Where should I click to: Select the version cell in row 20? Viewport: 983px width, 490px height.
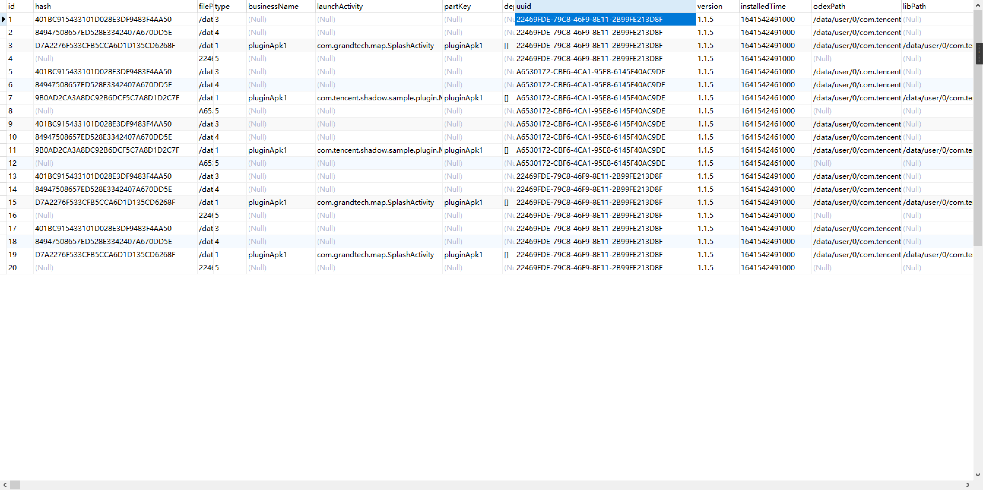[x=705, y=268]
